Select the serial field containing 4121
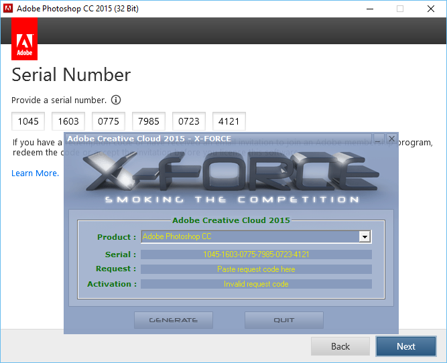Image resolution: width=447 pixels, height=363 pixels. point(229,121)
